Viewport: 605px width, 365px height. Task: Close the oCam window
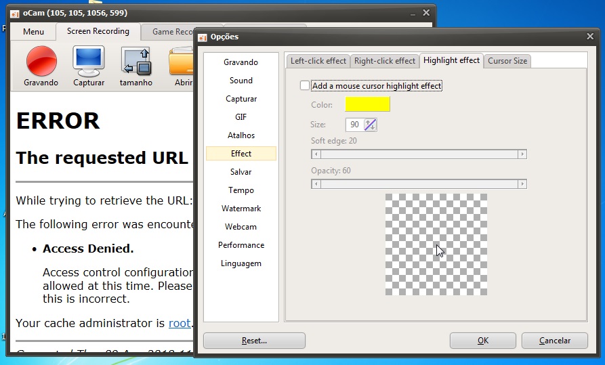tap(426, 13)
